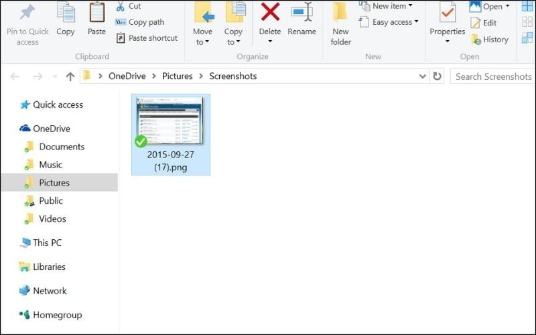Select Copy path command
This screenshot has width=536, height=335.
click(140, 22)
